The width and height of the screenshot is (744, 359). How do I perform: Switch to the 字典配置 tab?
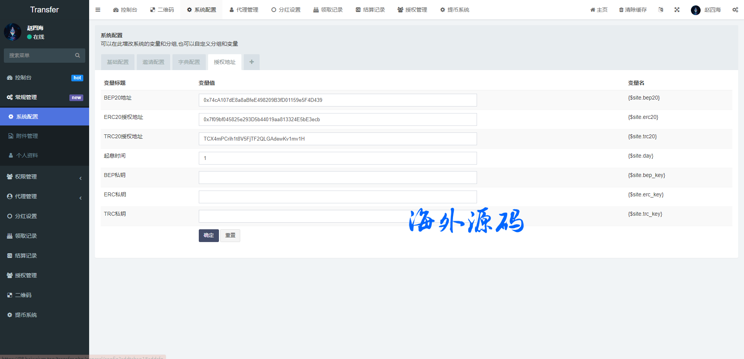(189, 62)
